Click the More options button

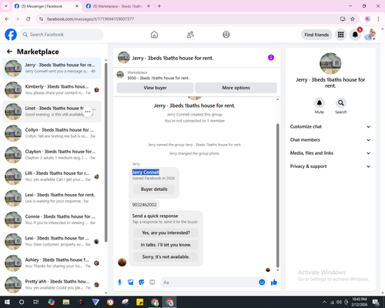tap(236, 88)
